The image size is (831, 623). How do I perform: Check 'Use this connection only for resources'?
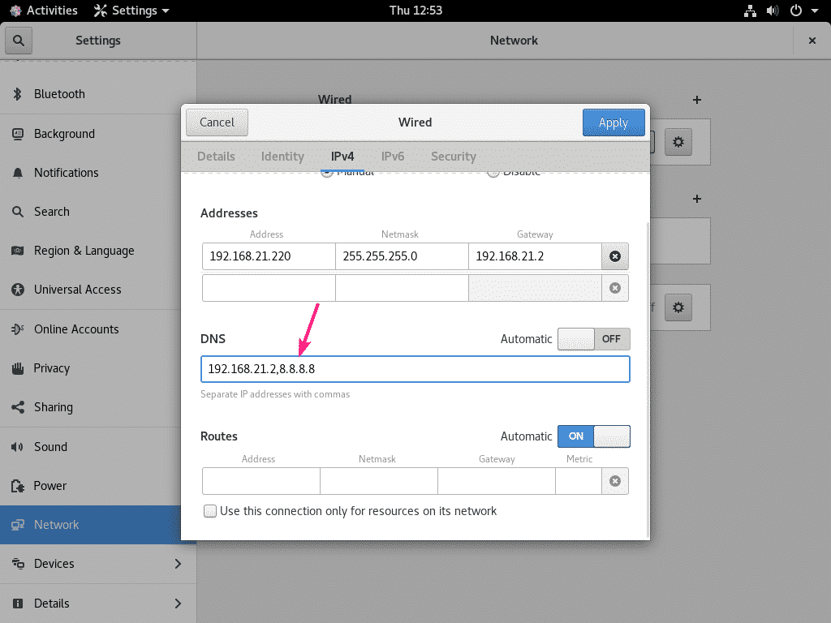(210, 511)
